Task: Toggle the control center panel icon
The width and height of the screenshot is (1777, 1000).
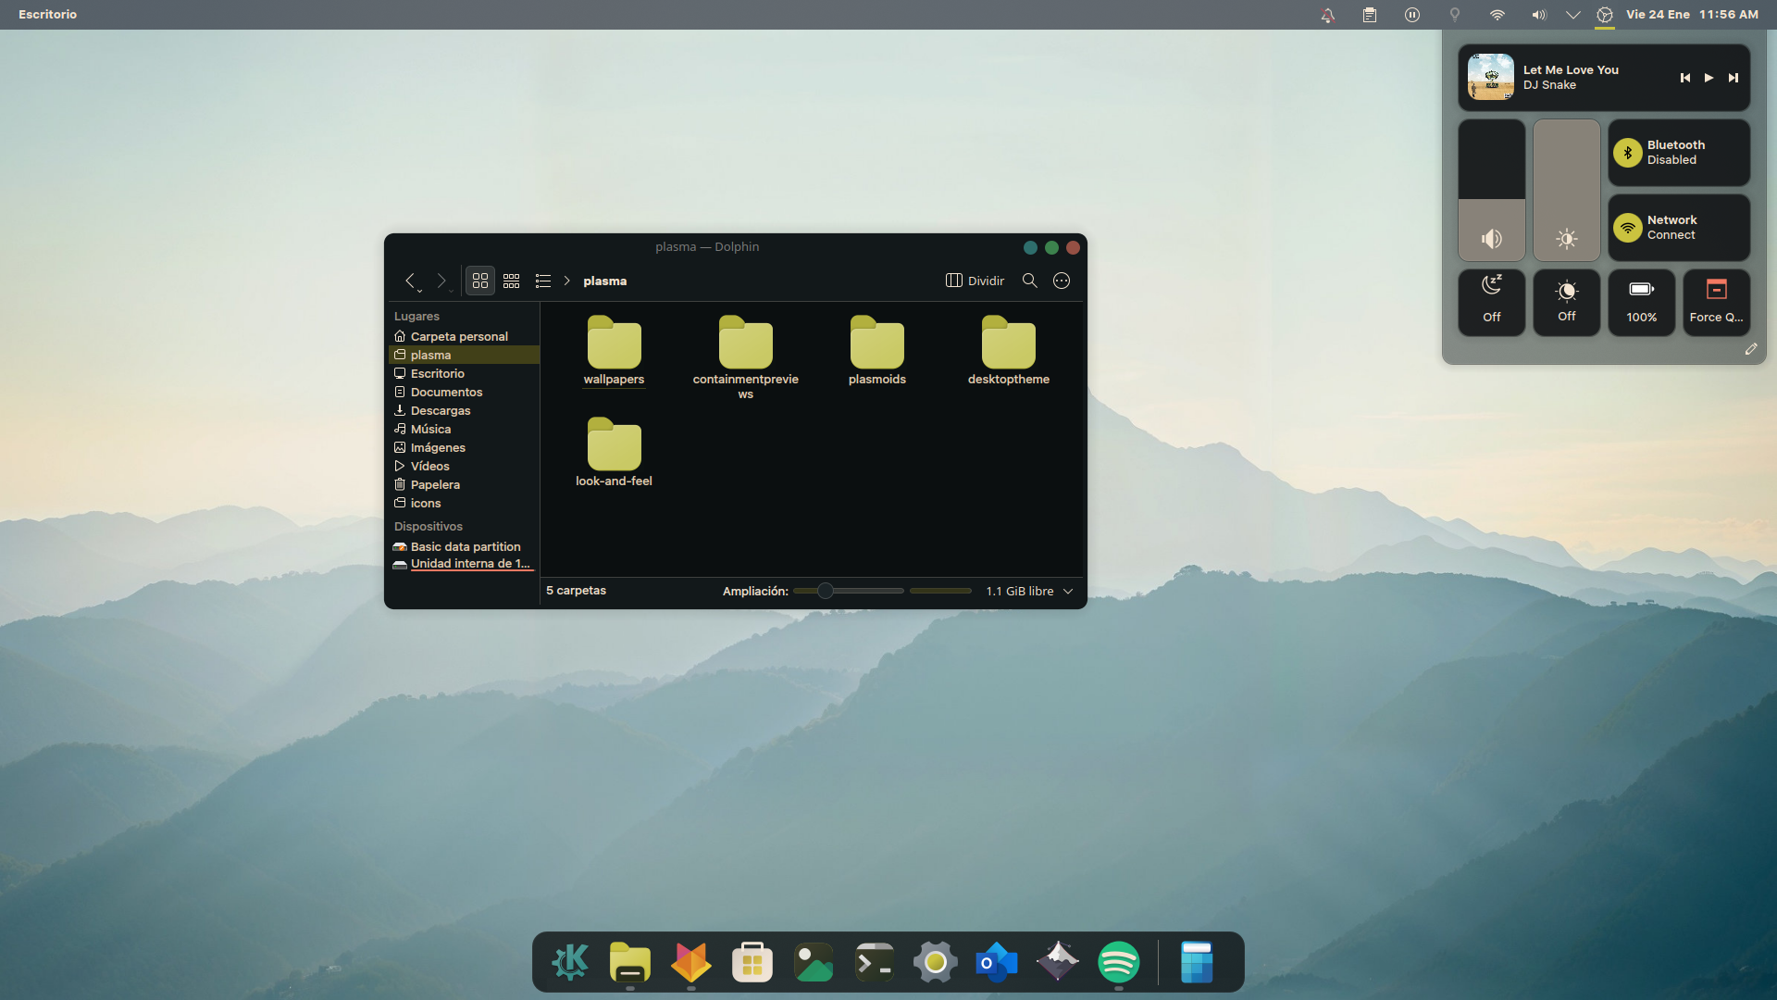Action: click(1605, 15)
